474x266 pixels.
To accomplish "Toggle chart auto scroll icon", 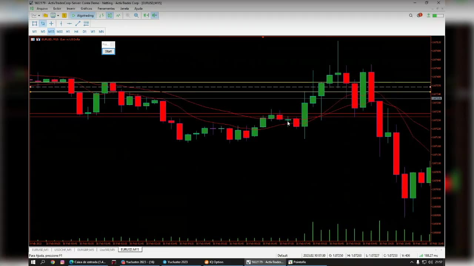I will 146,16.
